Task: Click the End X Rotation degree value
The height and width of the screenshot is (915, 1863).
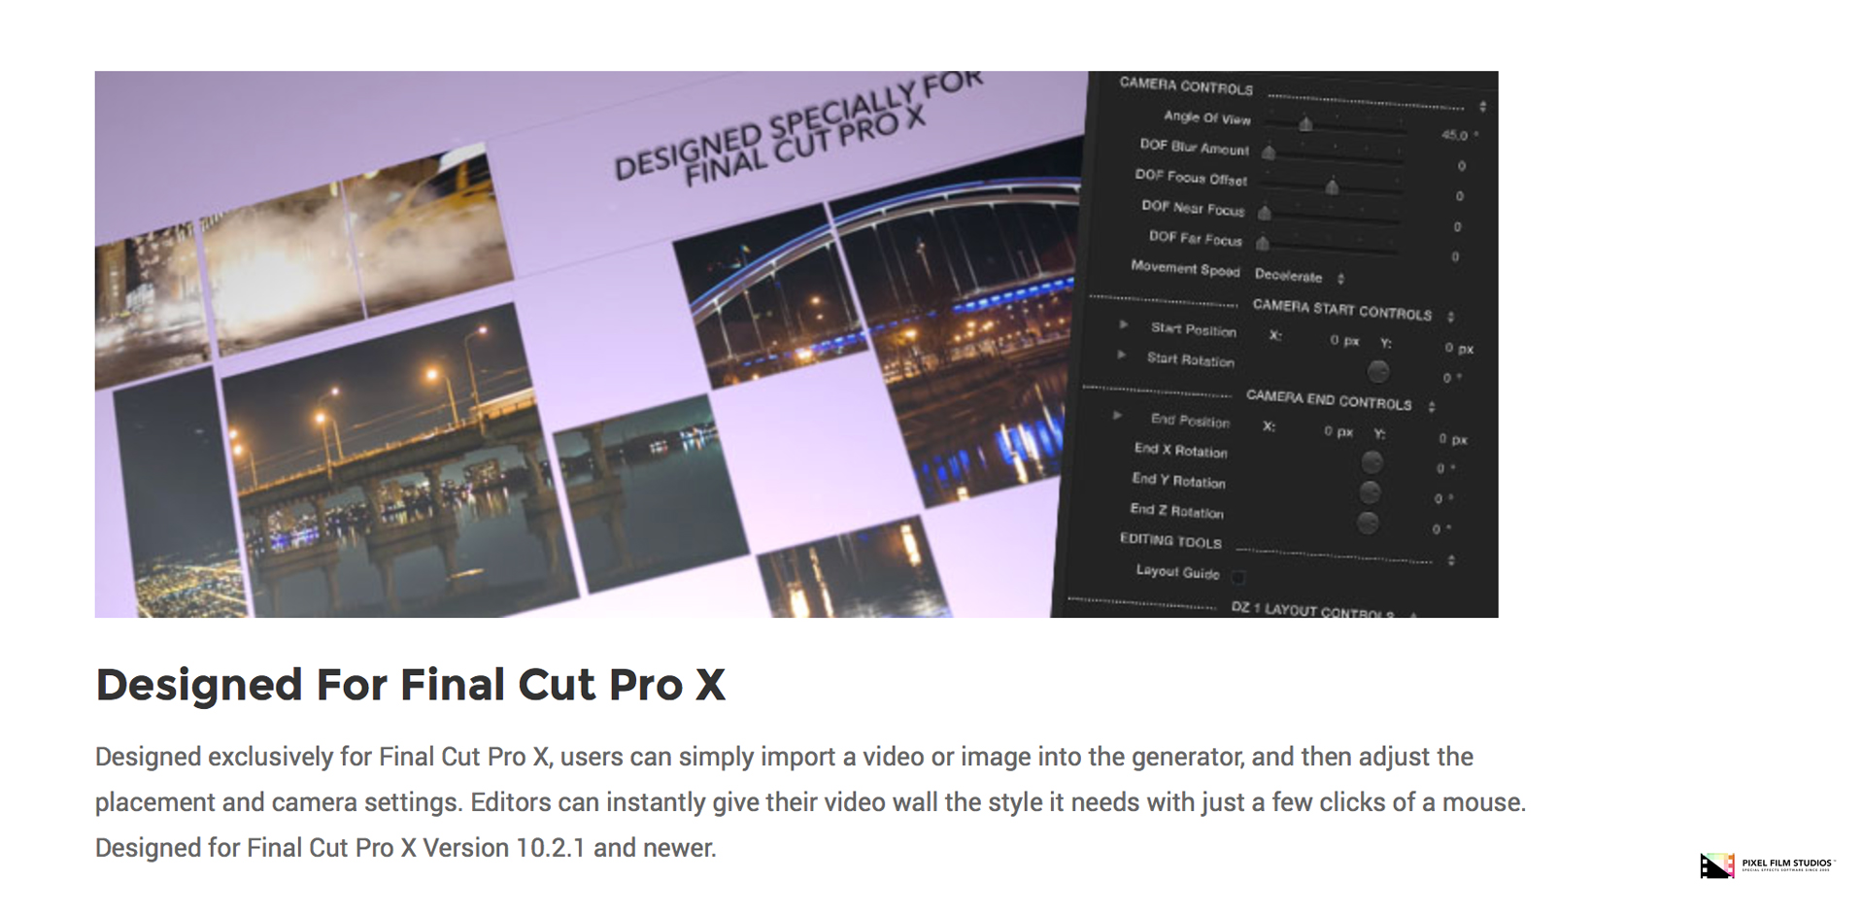Action: click(1445, 468)
